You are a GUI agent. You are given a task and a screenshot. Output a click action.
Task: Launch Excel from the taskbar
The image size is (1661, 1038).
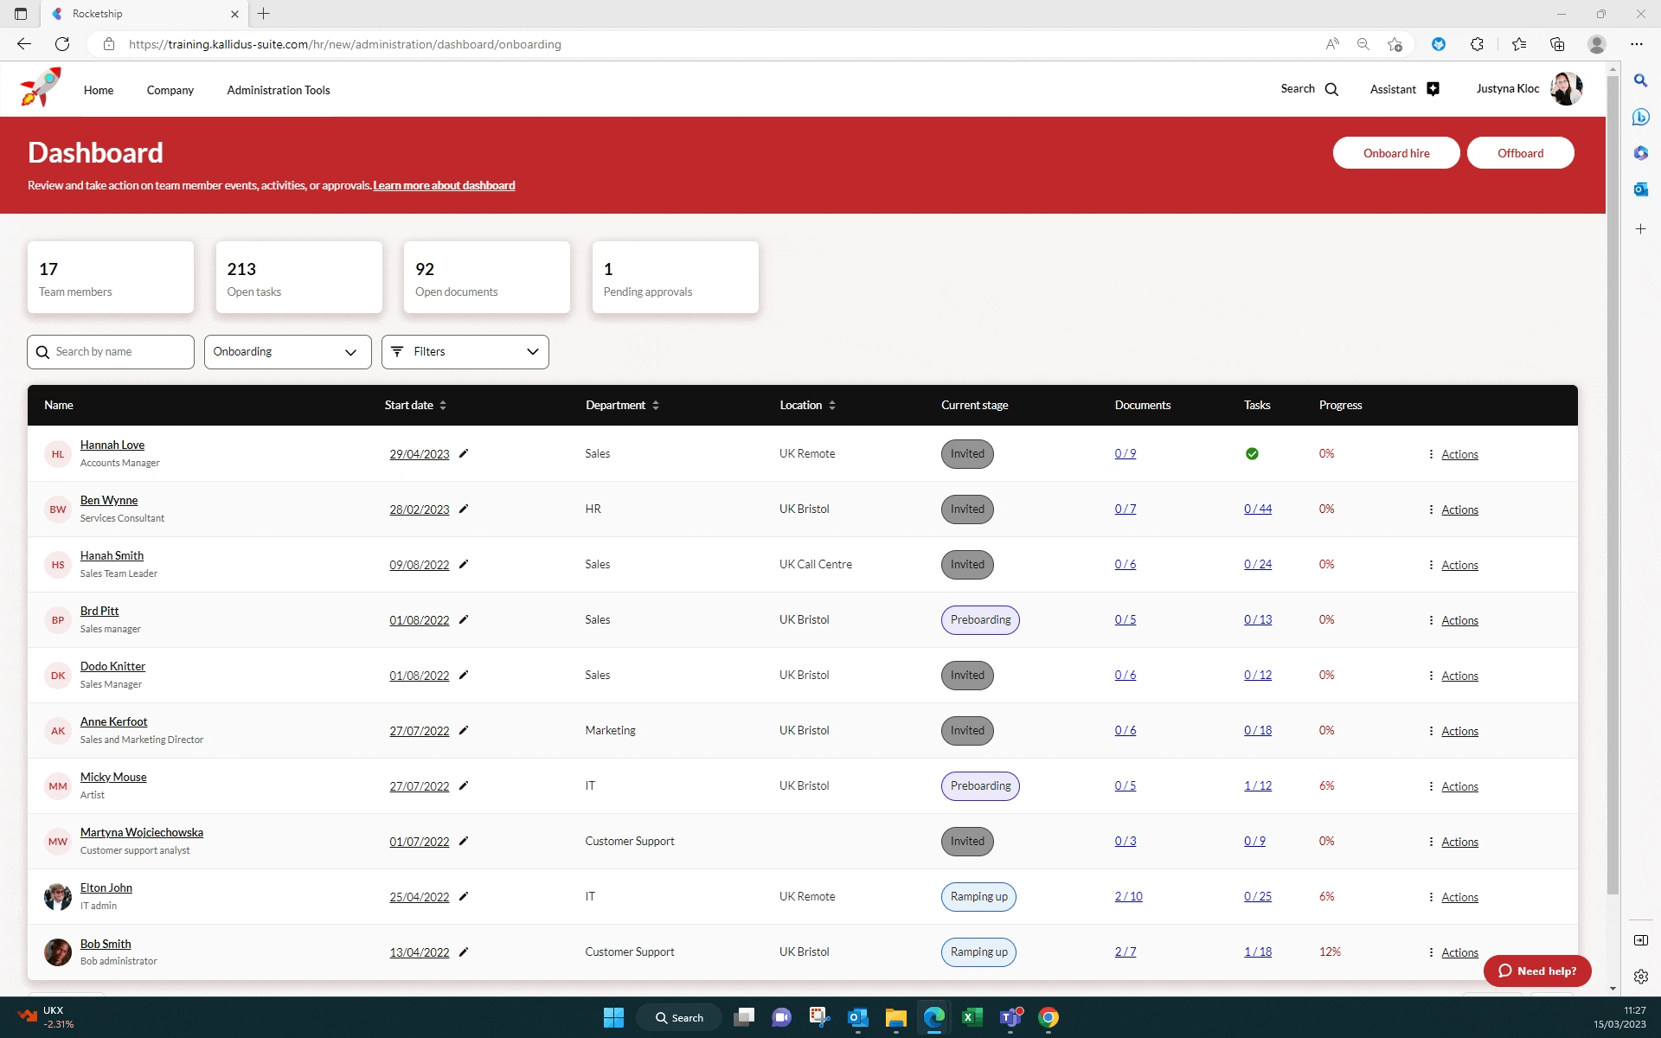pos(973,1017)
